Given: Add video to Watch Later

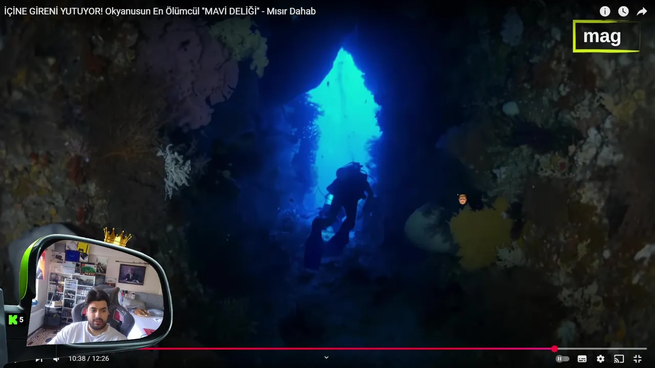Looking at the screenshot, I should [623, 11].
